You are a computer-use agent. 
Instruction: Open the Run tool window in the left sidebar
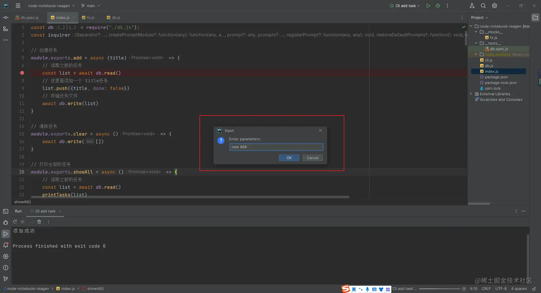coord(6,234)
